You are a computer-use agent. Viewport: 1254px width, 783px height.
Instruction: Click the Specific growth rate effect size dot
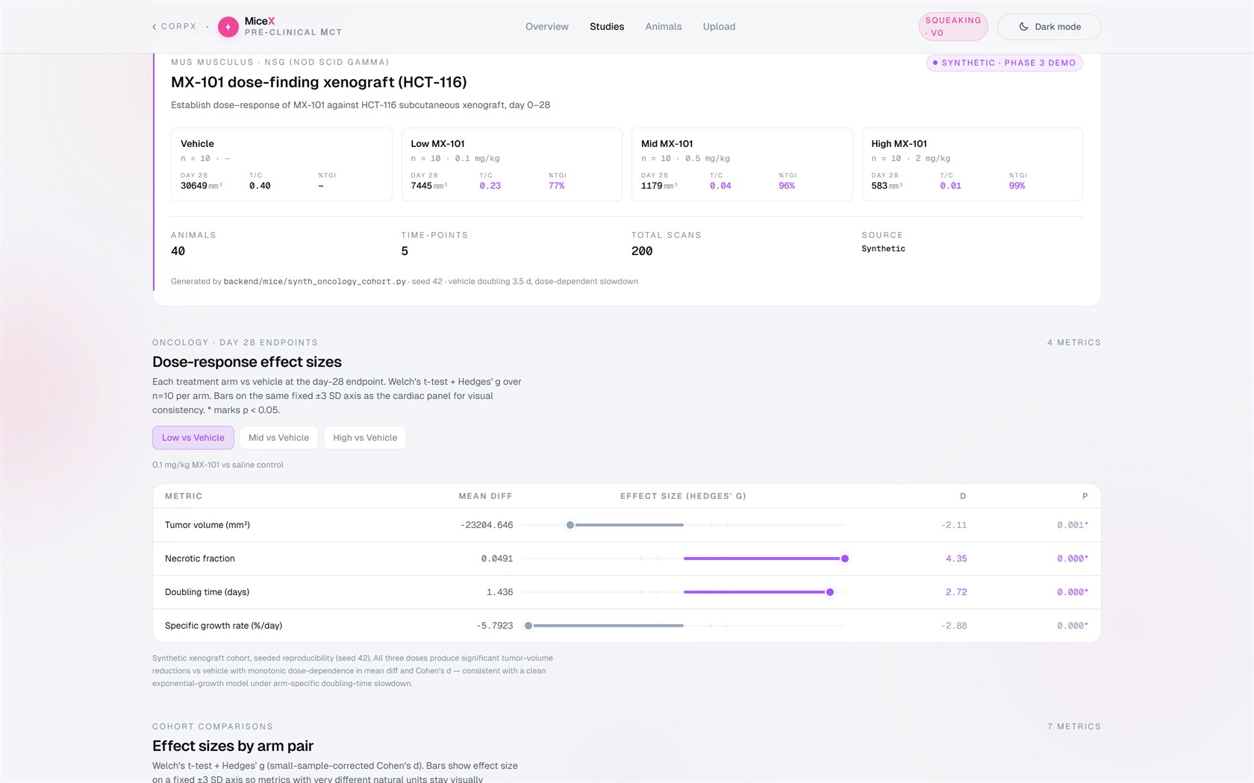(x=528, y=626)
